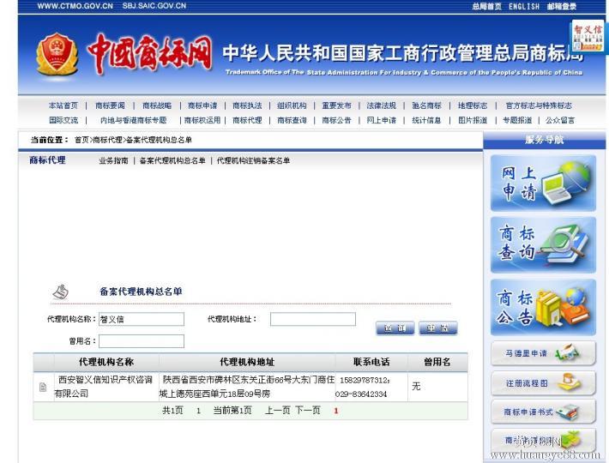Click the 代理机构地址 input field
The width and height of the screenshot is (609, 463).
pyautogui.click(x=312, y=319)
